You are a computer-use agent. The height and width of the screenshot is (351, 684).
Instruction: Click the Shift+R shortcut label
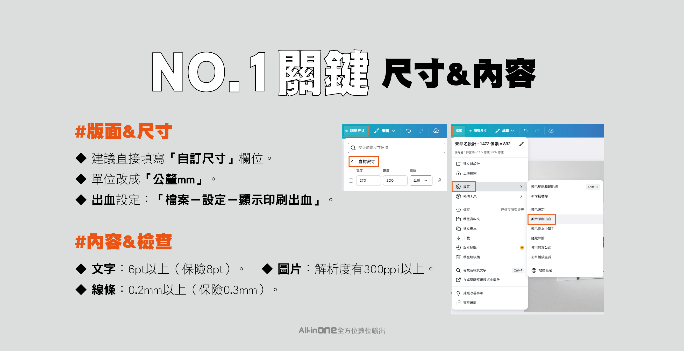click(x=592, y=187)
